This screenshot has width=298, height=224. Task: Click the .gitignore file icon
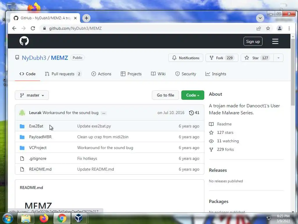(x=22, y=158)
